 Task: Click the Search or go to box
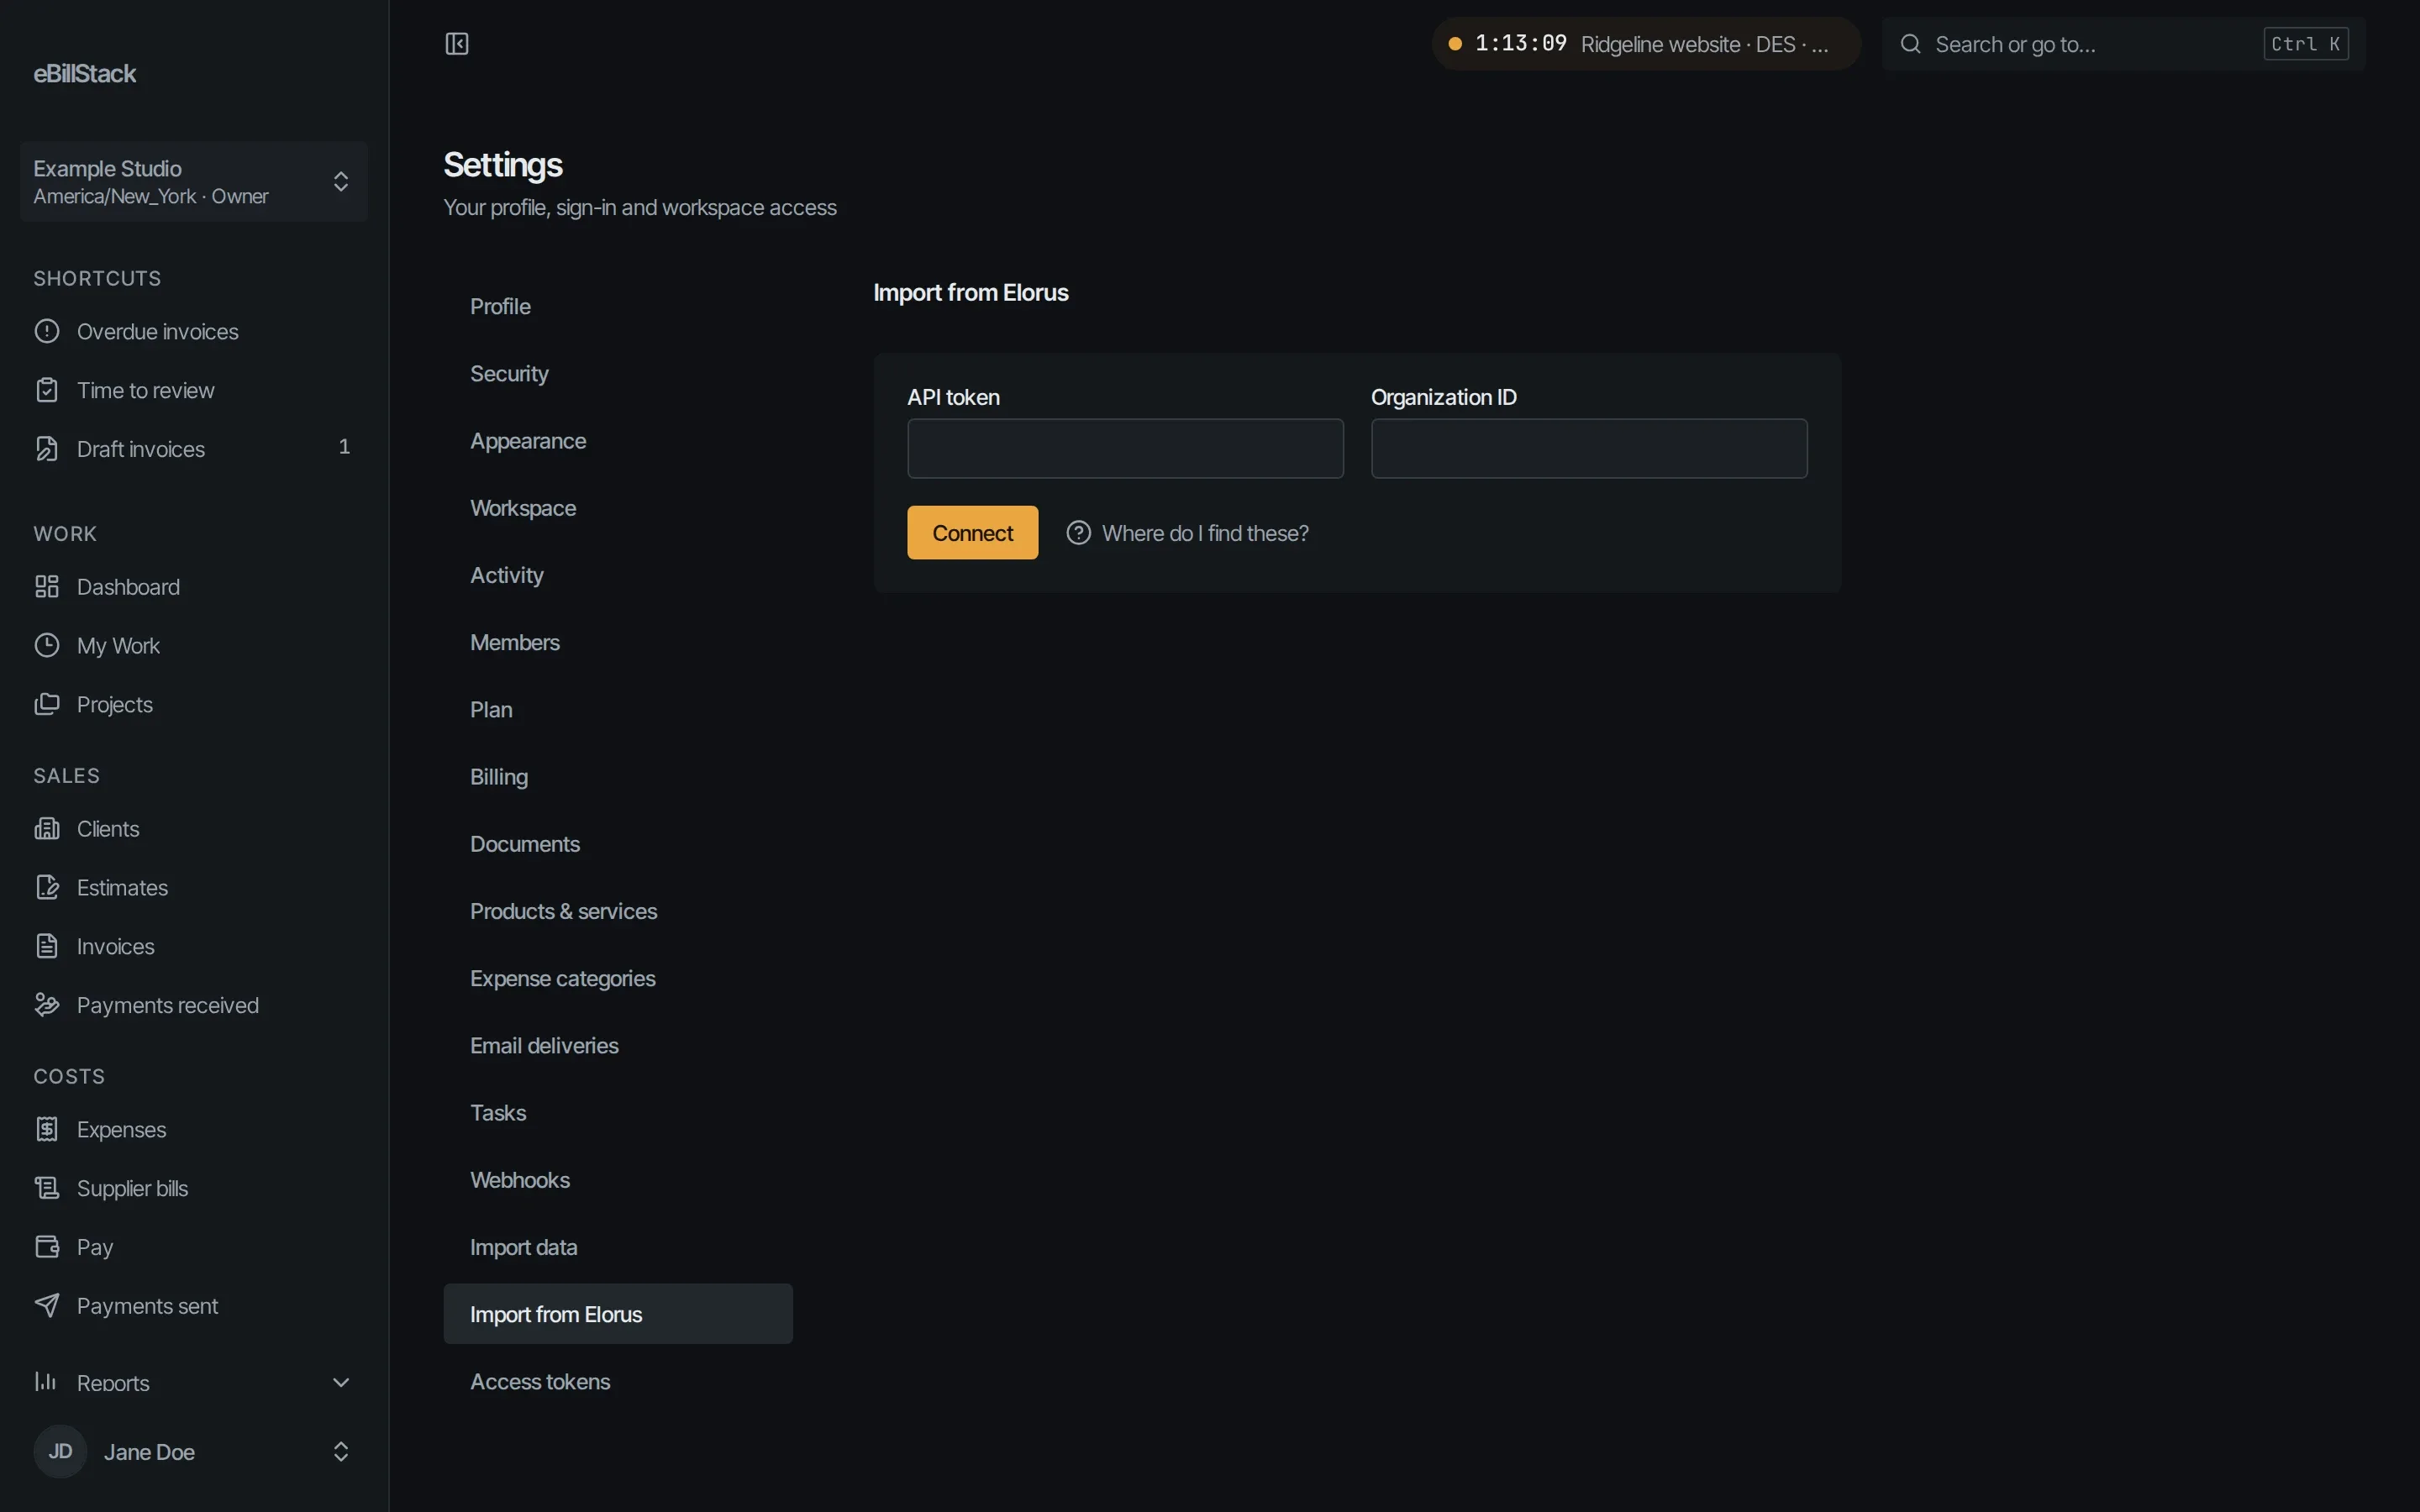pos(2123,44)
